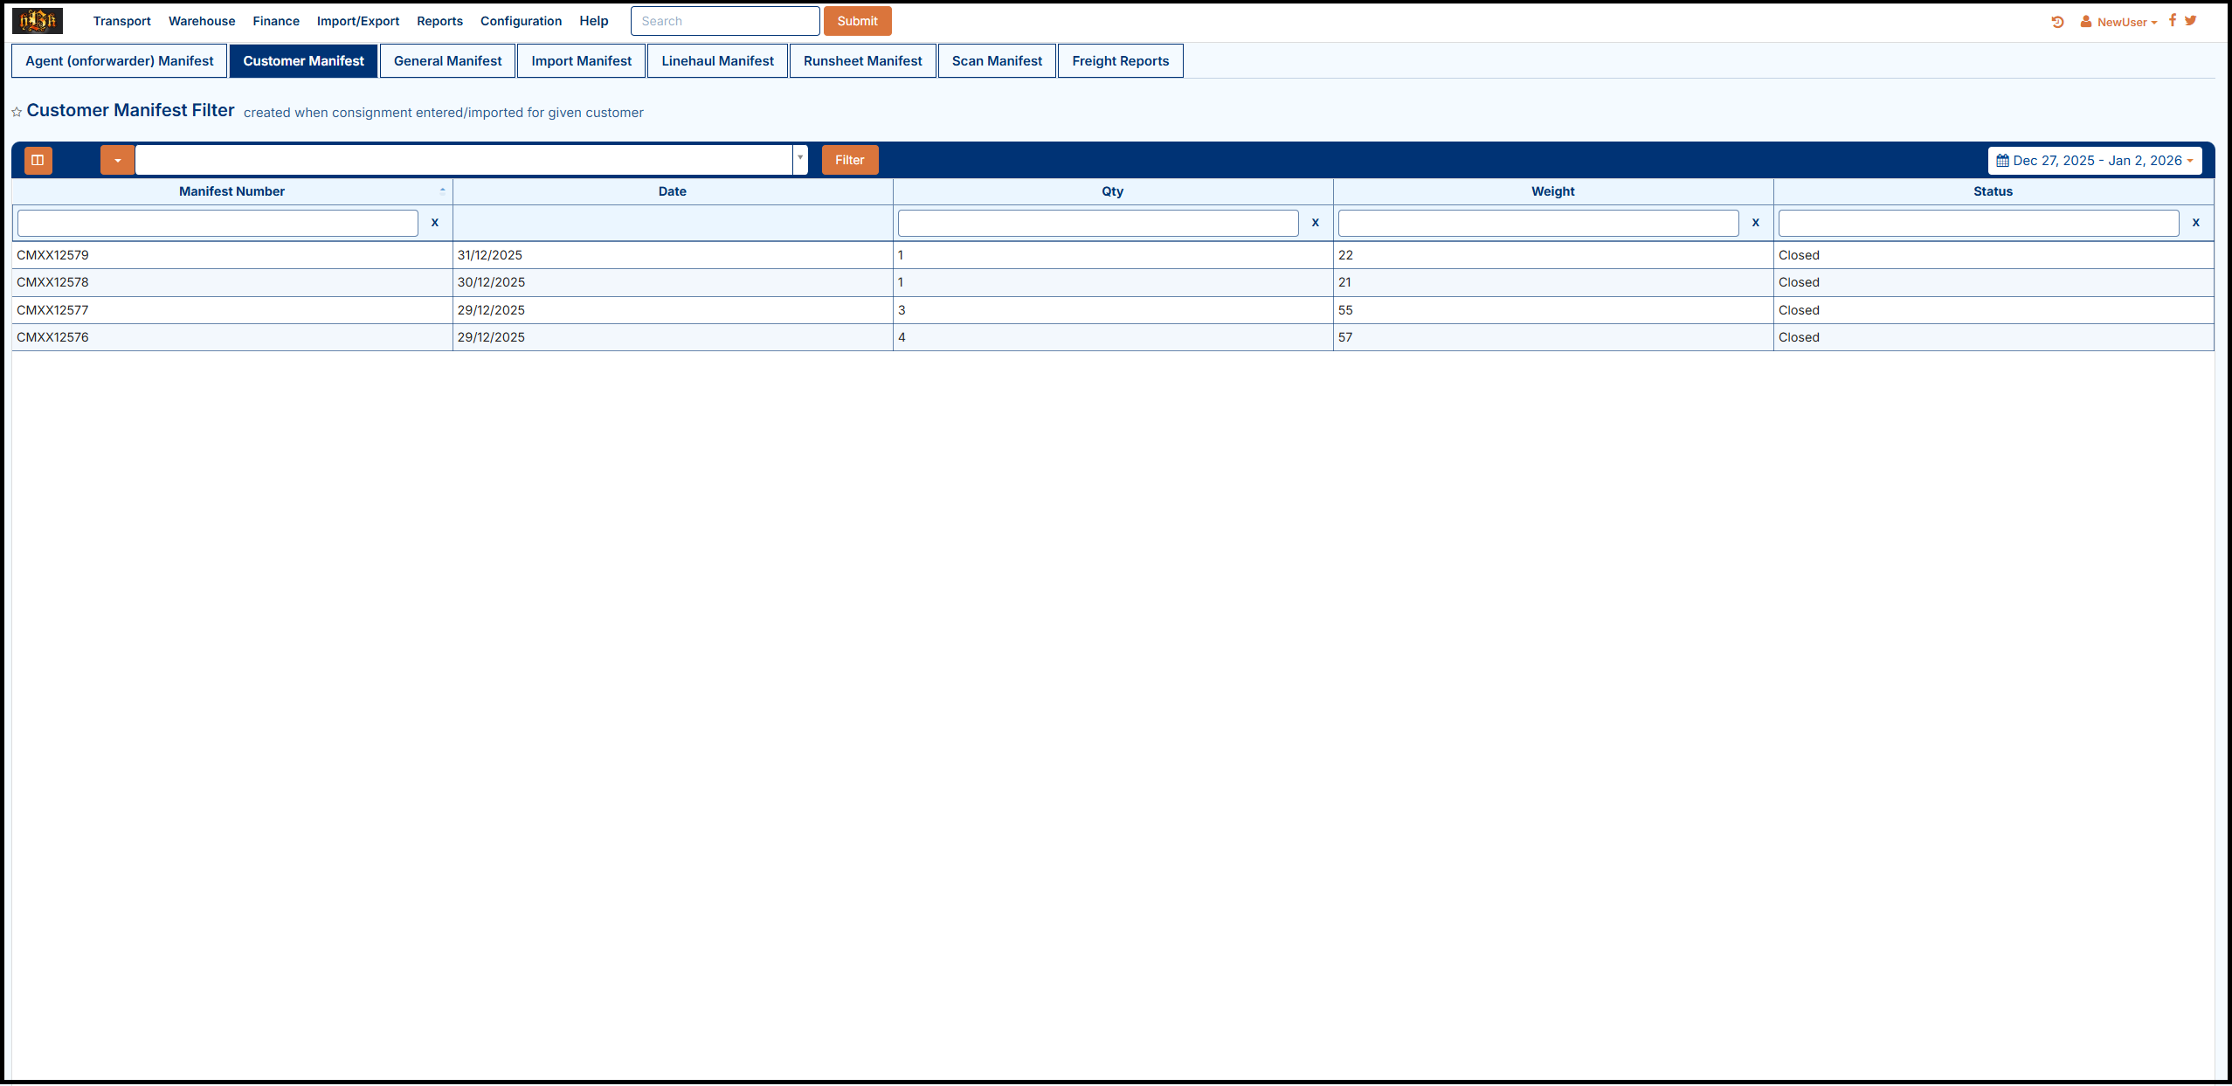Clear the Status column filter with x
This screenshot has width=2232, height=1086.
pyautogui.click(x=2196, y=223)
